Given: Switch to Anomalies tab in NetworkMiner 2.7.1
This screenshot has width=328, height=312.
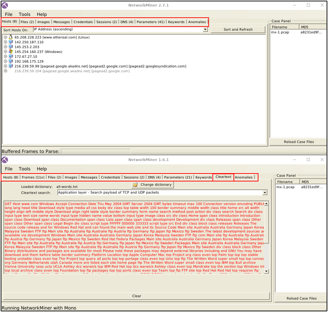Looking at the screenshot, I should point(197,22).
